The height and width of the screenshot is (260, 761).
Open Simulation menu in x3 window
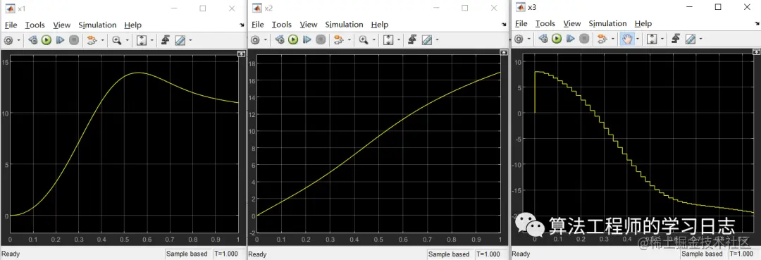[x=607, y=24]
